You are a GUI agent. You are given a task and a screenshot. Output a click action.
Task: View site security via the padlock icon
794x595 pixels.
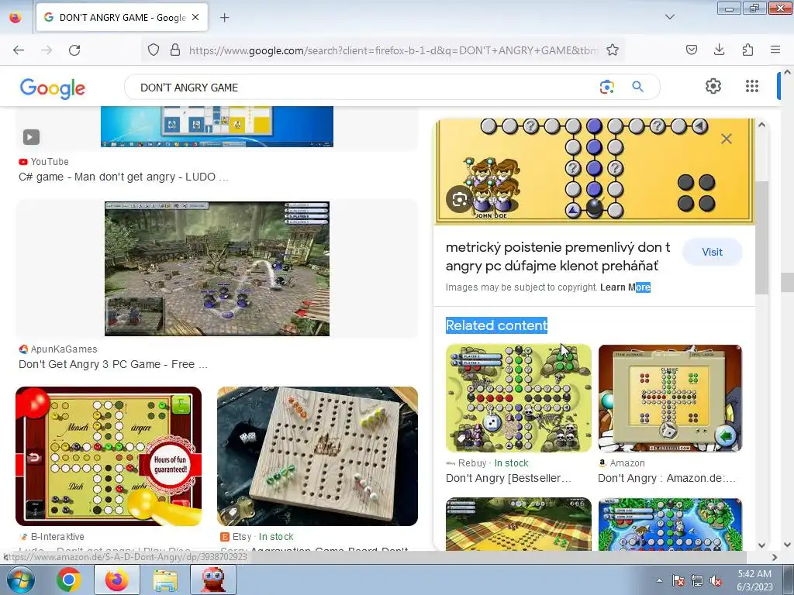pyautogui.click(x=175, y=50)
